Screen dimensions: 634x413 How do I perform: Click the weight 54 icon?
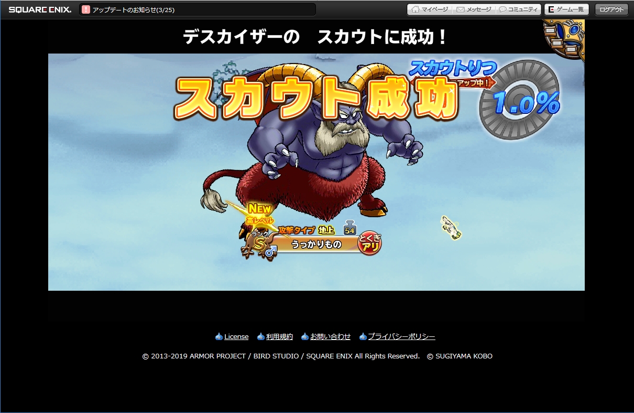point(349,229)
